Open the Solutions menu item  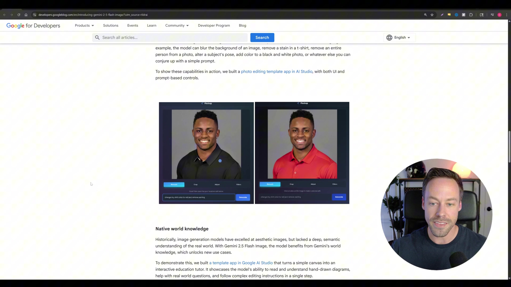(x=111, y=26)
